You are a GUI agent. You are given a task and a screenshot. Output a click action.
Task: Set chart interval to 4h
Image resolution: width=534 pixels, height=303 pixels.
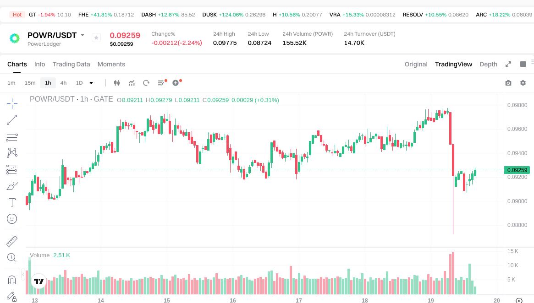63,83
